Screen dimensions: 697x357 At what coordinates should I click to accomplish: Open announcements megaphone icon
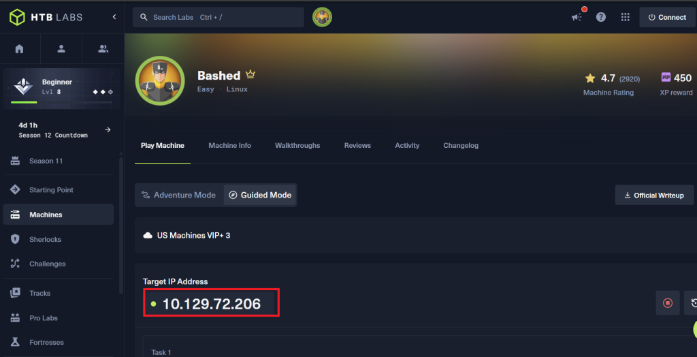tap(577, 17)
